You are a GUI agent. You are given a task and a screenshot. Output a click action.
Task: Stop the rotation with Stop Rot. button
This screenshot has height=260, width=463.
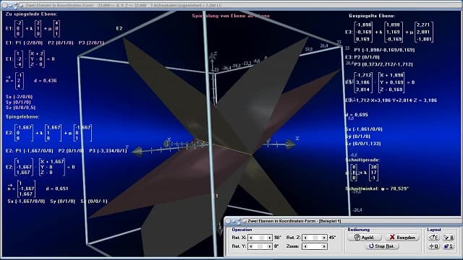pos(382,246)
